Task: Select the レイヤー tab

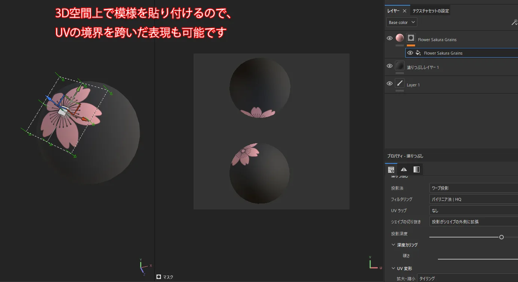Action: [x=393, y=11]
